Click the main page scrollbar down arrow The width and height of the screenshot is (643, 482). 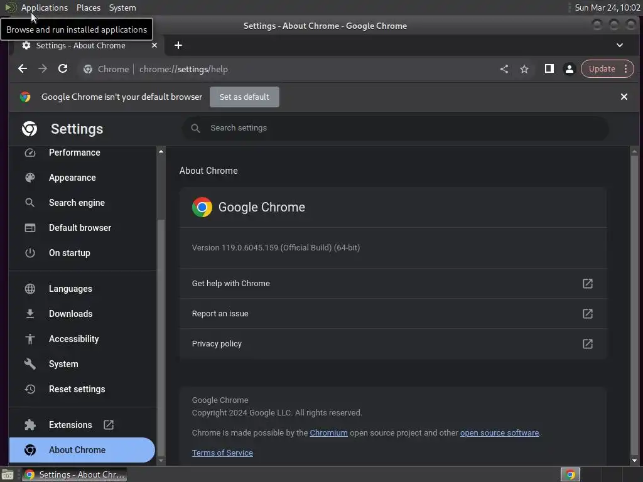[x=634, y=461]
